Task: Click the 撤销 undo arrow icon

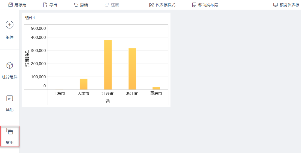Action: 76,5
